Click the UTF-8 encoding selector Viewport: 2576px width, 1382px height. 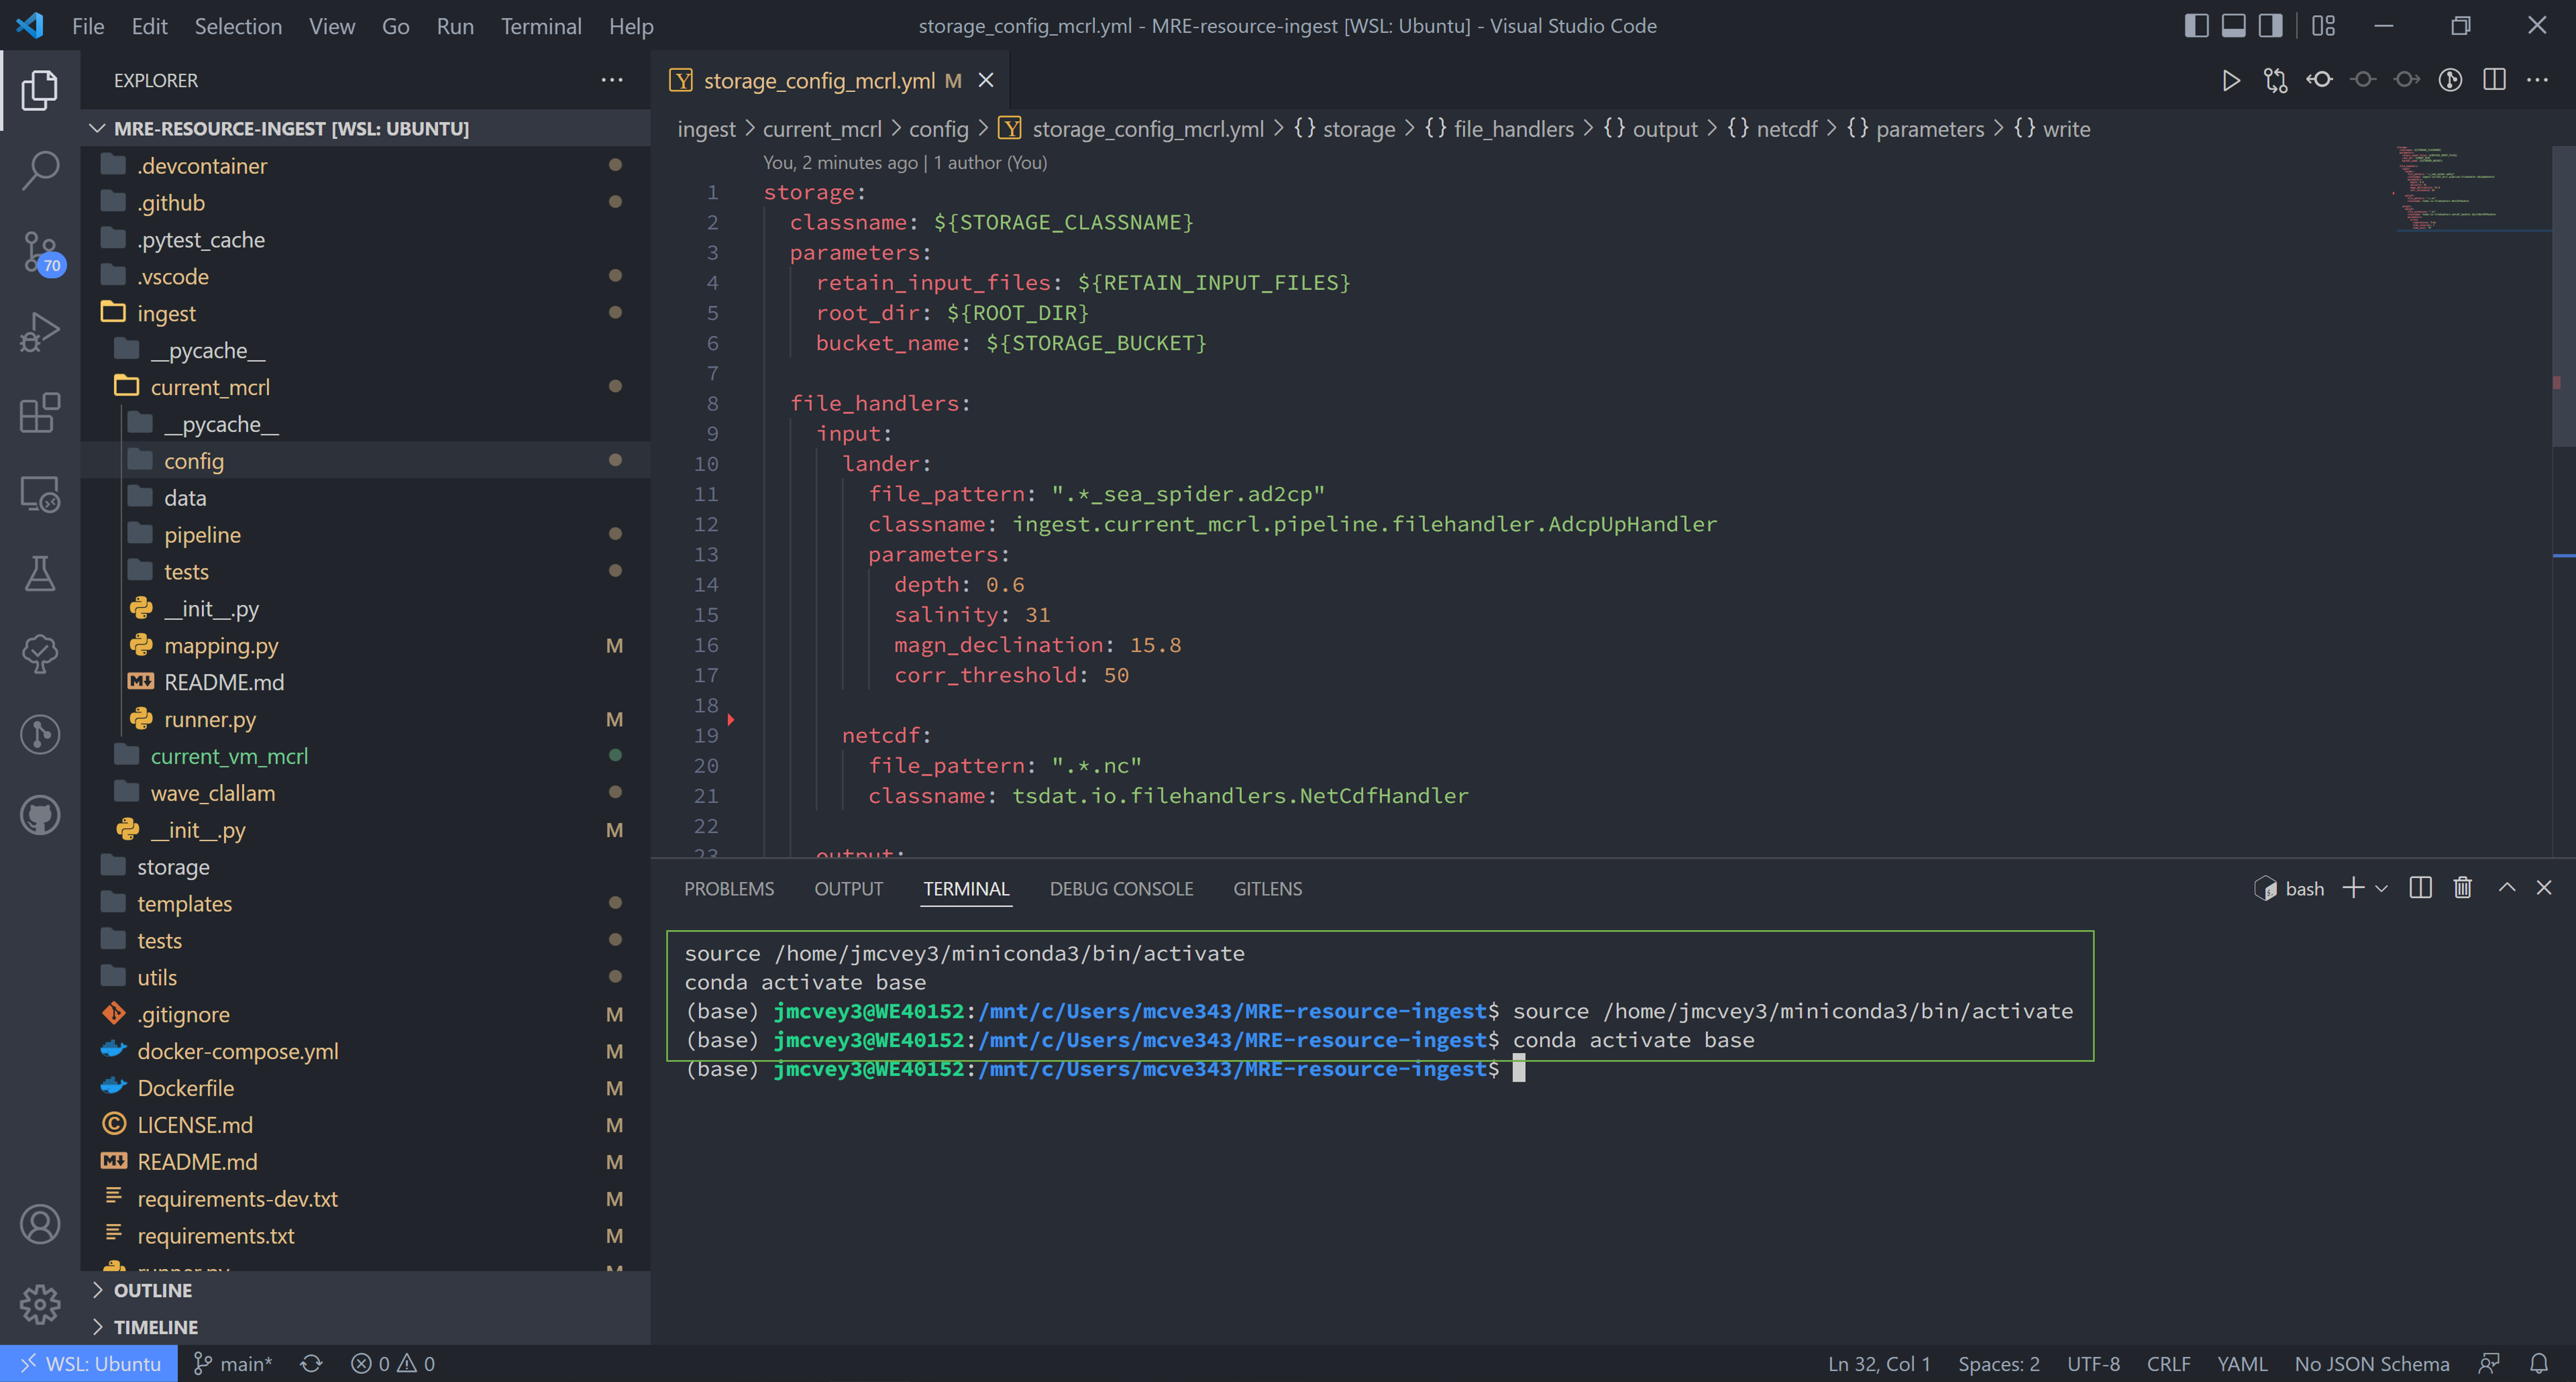(x=2093, y=1364)
